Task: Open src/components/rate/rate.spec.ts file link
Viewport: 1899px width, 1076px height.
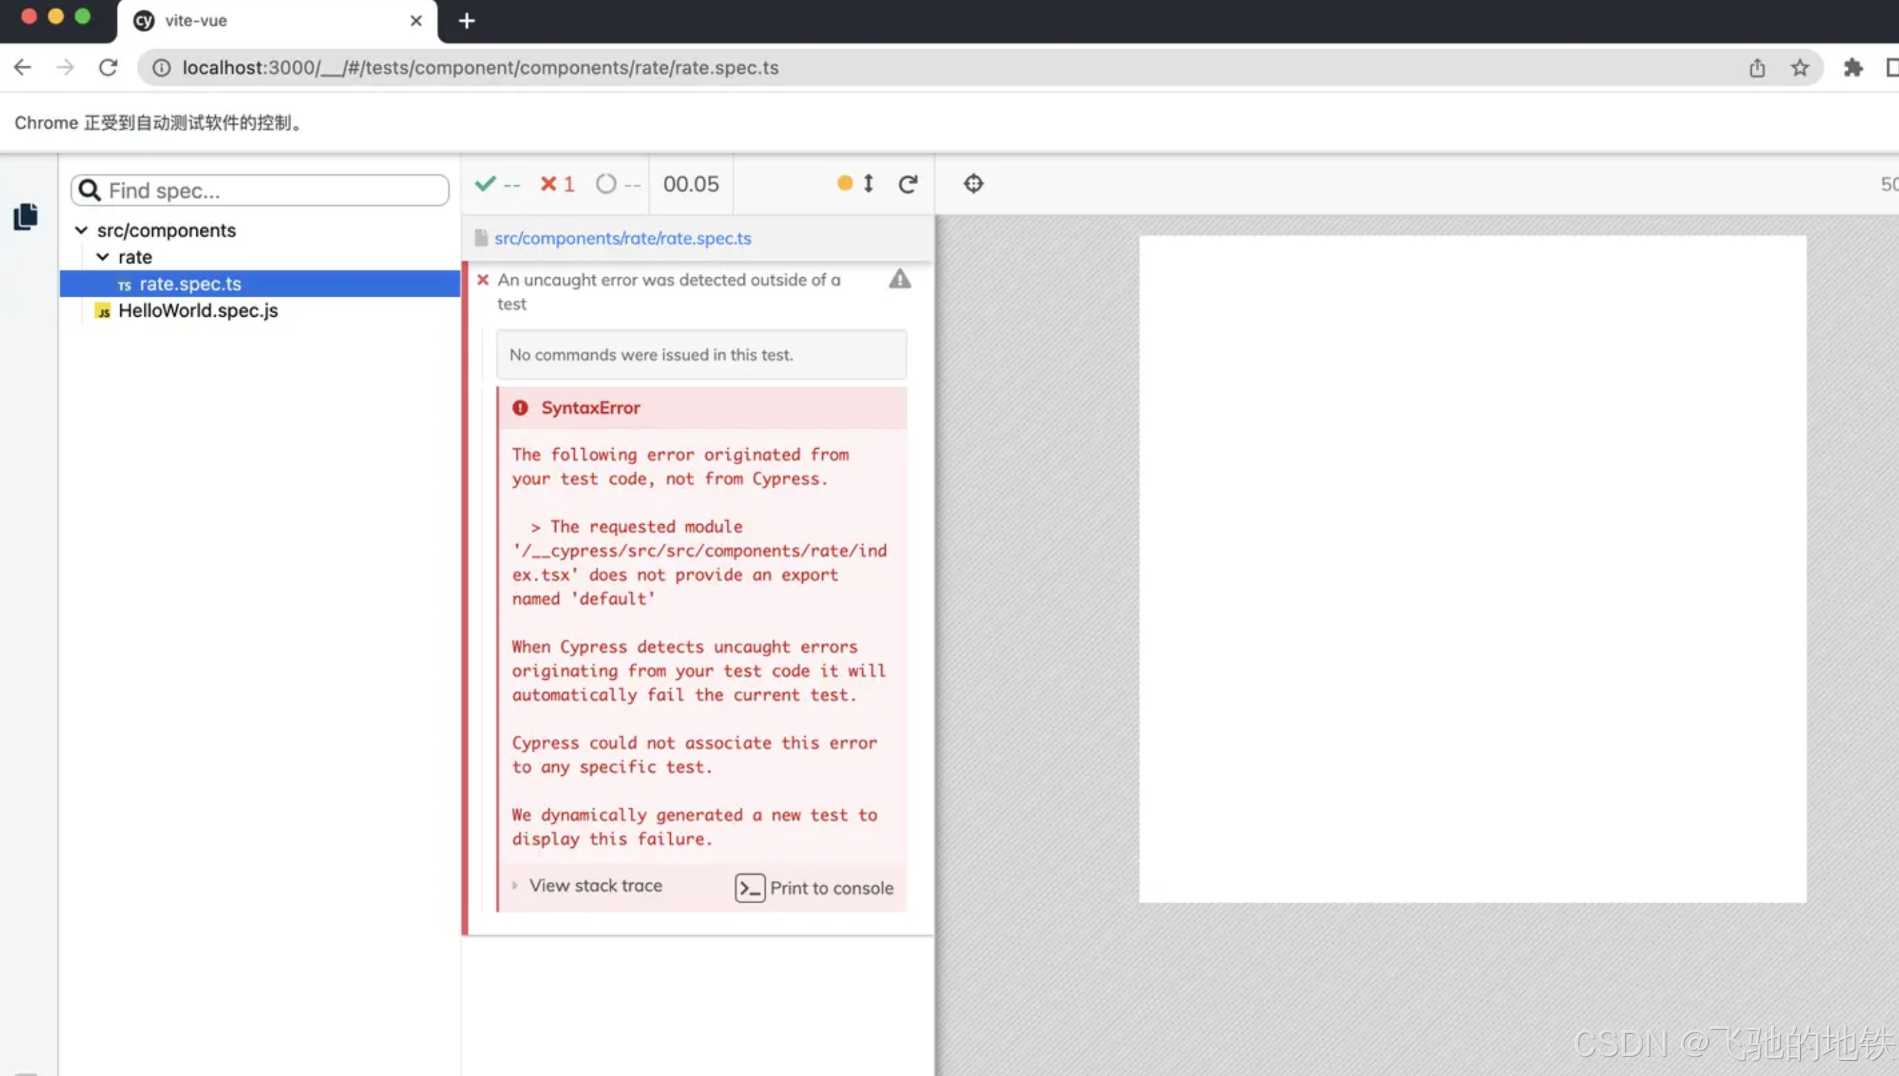Action: pos(622,238)
